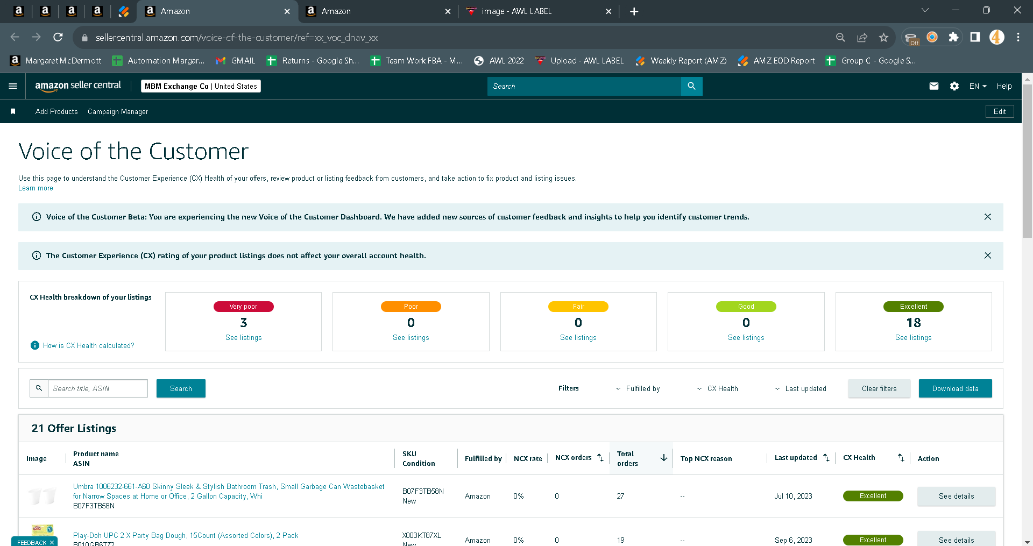This screenshot has width=1033, height=546.
Task: Toggle browser side panel icon
Action: (x=975, y=37)
